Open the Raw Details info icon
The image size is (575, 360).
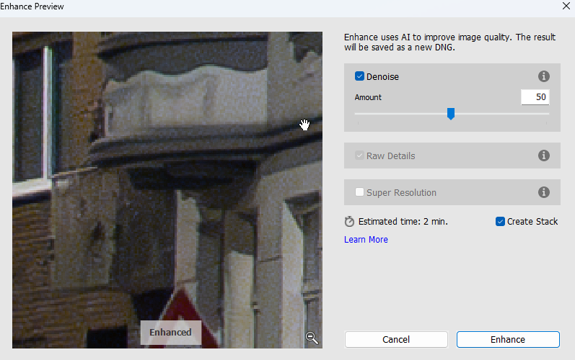tap(543, 156)
